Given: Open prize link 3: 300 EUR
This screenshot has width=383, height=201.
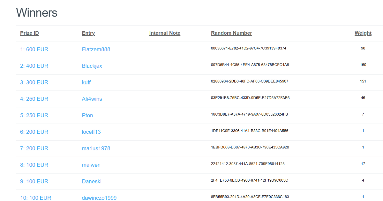Looking at the screenshot, I should pyautogui.click(x=34, y=83).
